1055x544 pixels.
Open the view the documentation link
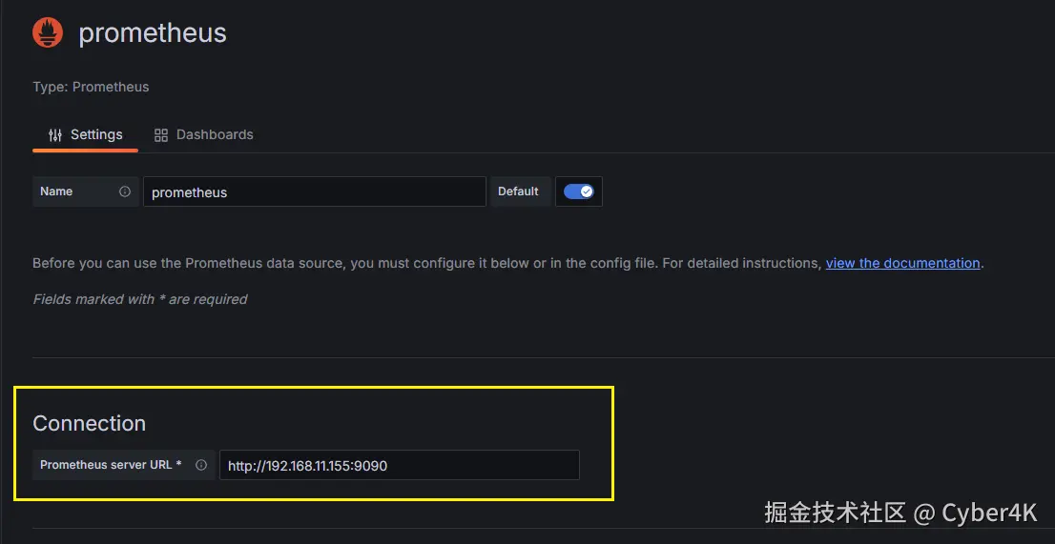(903, 263)
